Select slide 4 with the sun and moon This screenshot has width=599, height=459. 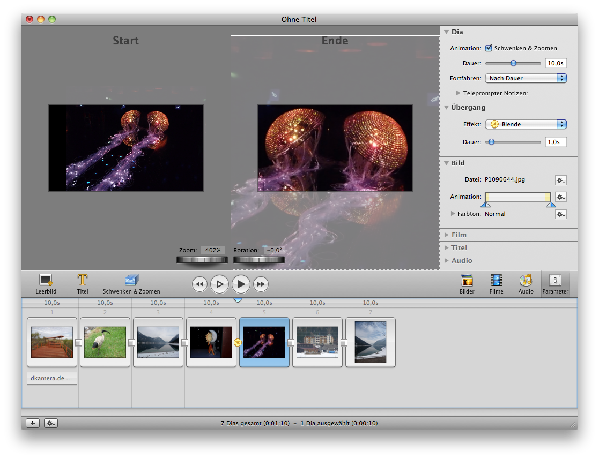211,342
